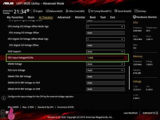Select the PCH Core Voltage label
Screen dimensions: 160x120
coord(16,70)
